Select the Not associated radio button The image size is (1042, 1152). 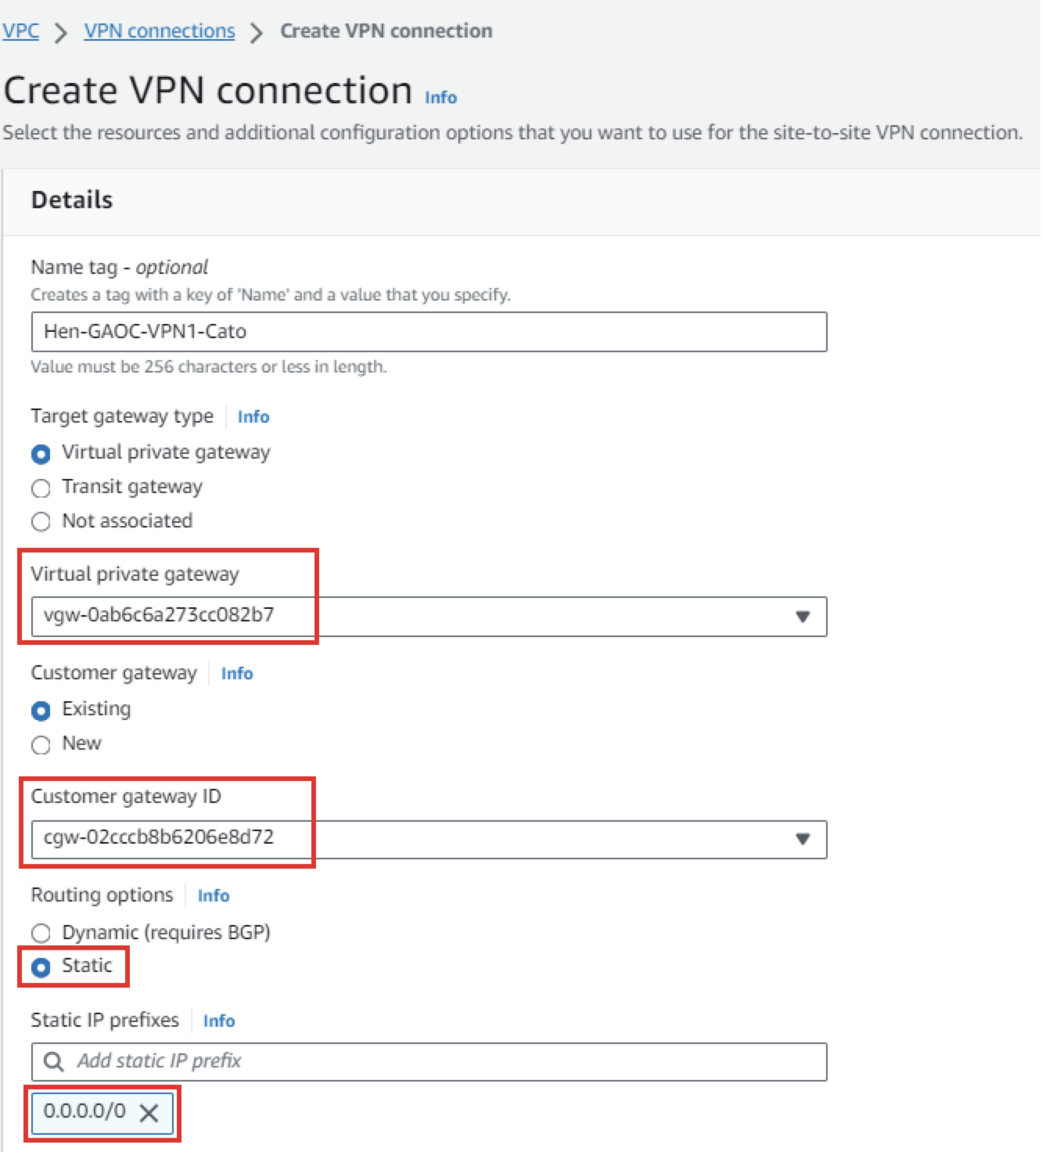pos(41,522)
